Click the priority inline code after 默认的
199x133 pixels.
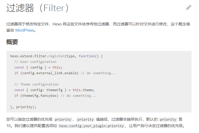point(168,119)
